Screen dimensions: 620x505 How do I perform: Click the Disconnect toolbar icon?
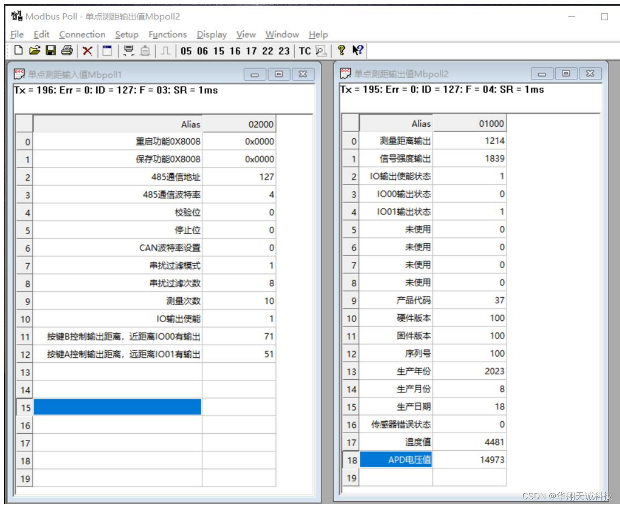pyautogui.click(x=145, y=51)
